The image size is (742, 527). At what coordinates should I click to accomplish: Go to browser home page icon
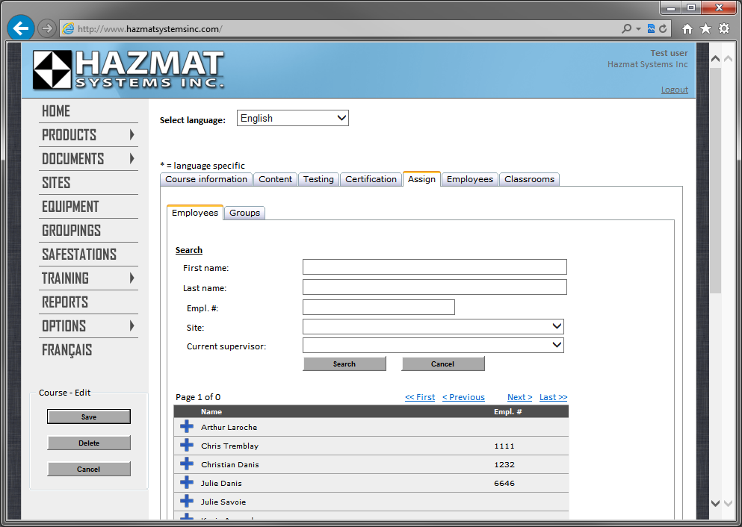687,28
